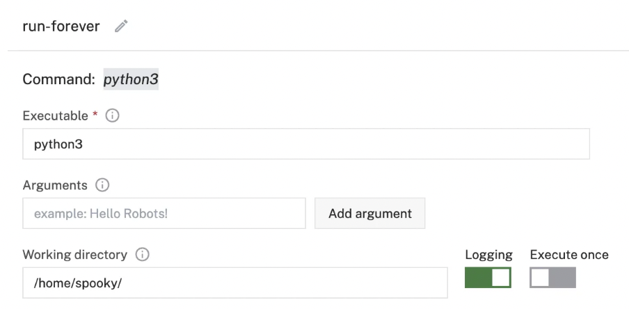The height and width of the screenshot is (309, 629).
Task: Show info tooltip for Arguments field
Action: pyautogui.click(x=102, y=186)
